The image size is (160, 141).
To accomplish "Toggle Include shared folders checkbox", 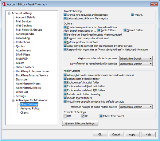I will (x=65, y=98).
